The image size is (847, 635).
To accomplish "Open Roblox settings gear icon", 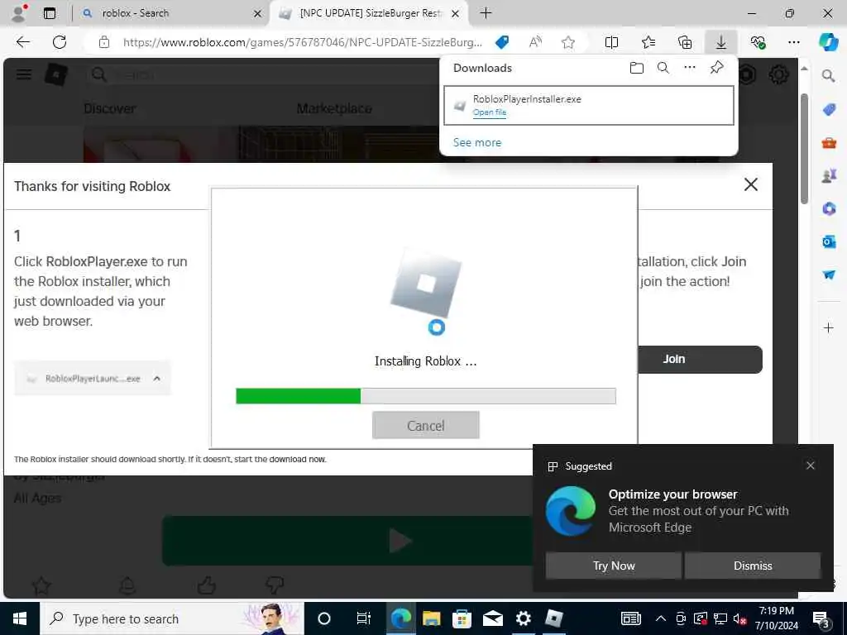I will 778,74.
